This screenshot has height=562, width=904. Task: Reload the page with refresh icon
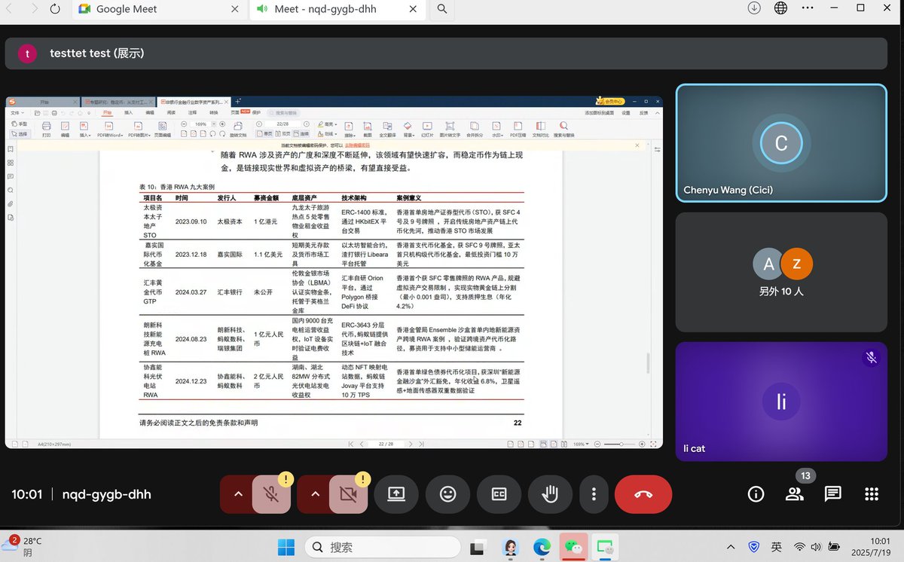[x=54, y=9]
